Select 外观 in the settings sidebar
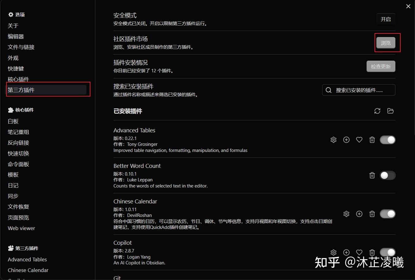 pyautogui.click(x=13, y=58)
